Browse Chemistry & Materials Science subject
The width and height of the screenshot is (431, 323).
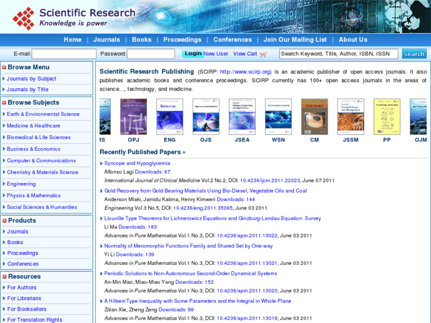[42, 172]
